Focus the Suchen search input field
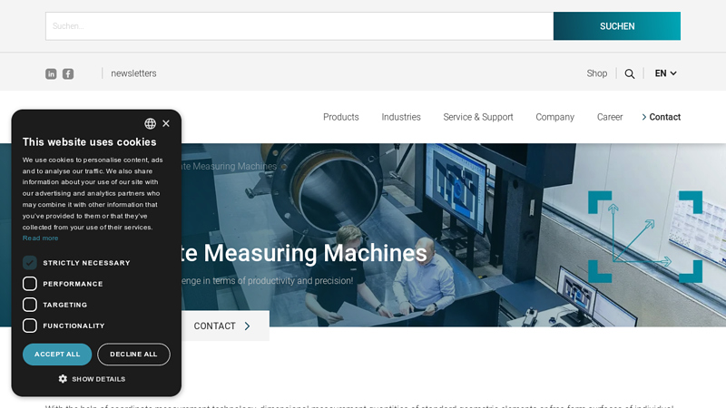 pos(299,26)
